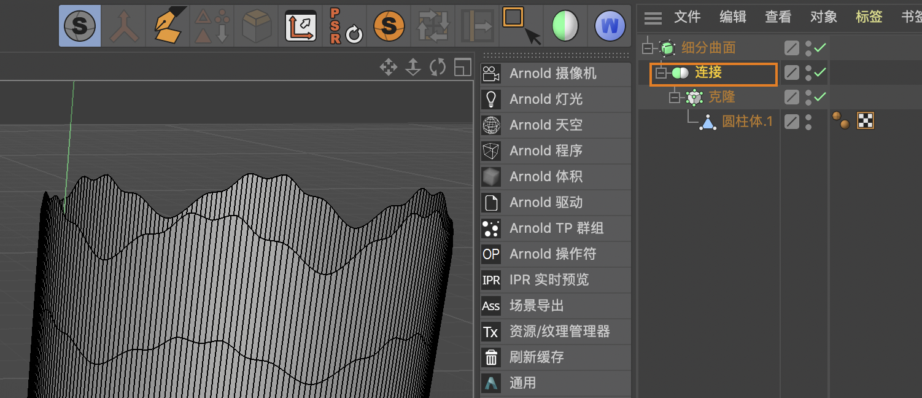Viewport: 922px width, 398px height.
Task: Disable 细分曲面 via its green checkmark
Action: [820, 47]
